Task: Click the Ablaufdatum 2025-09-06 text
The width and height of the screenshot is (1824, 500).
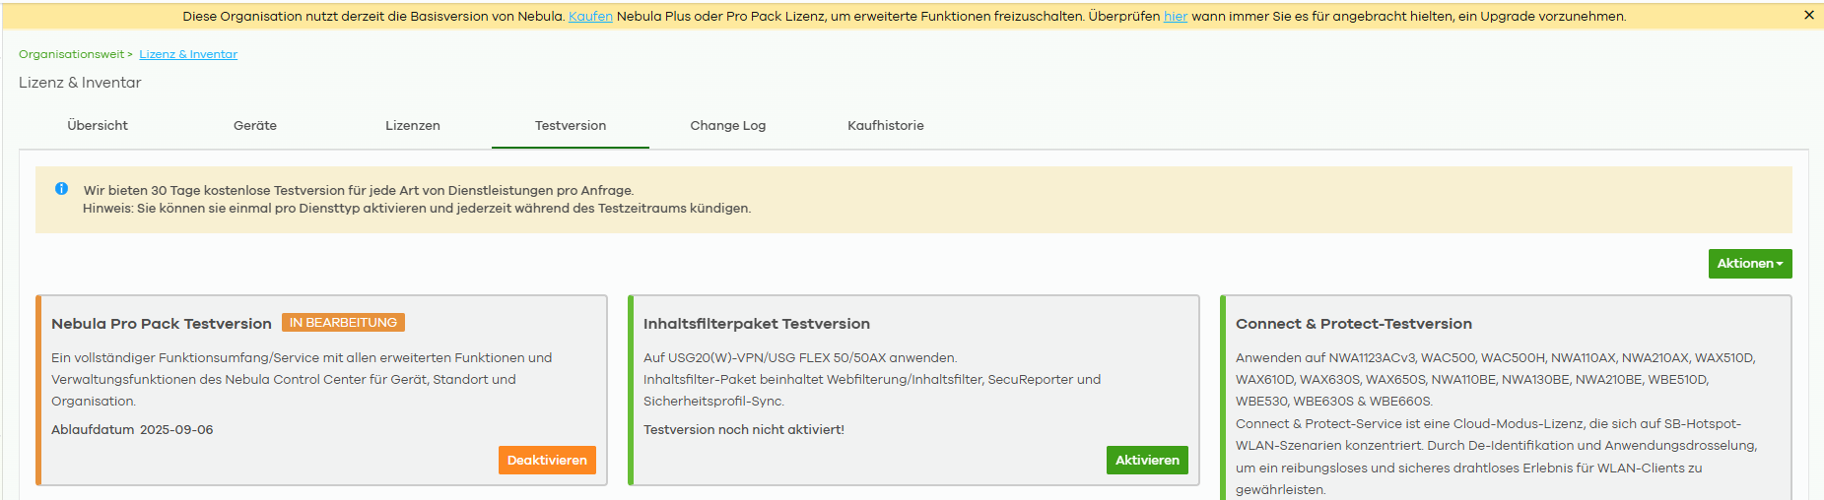Action: (132, 430)
